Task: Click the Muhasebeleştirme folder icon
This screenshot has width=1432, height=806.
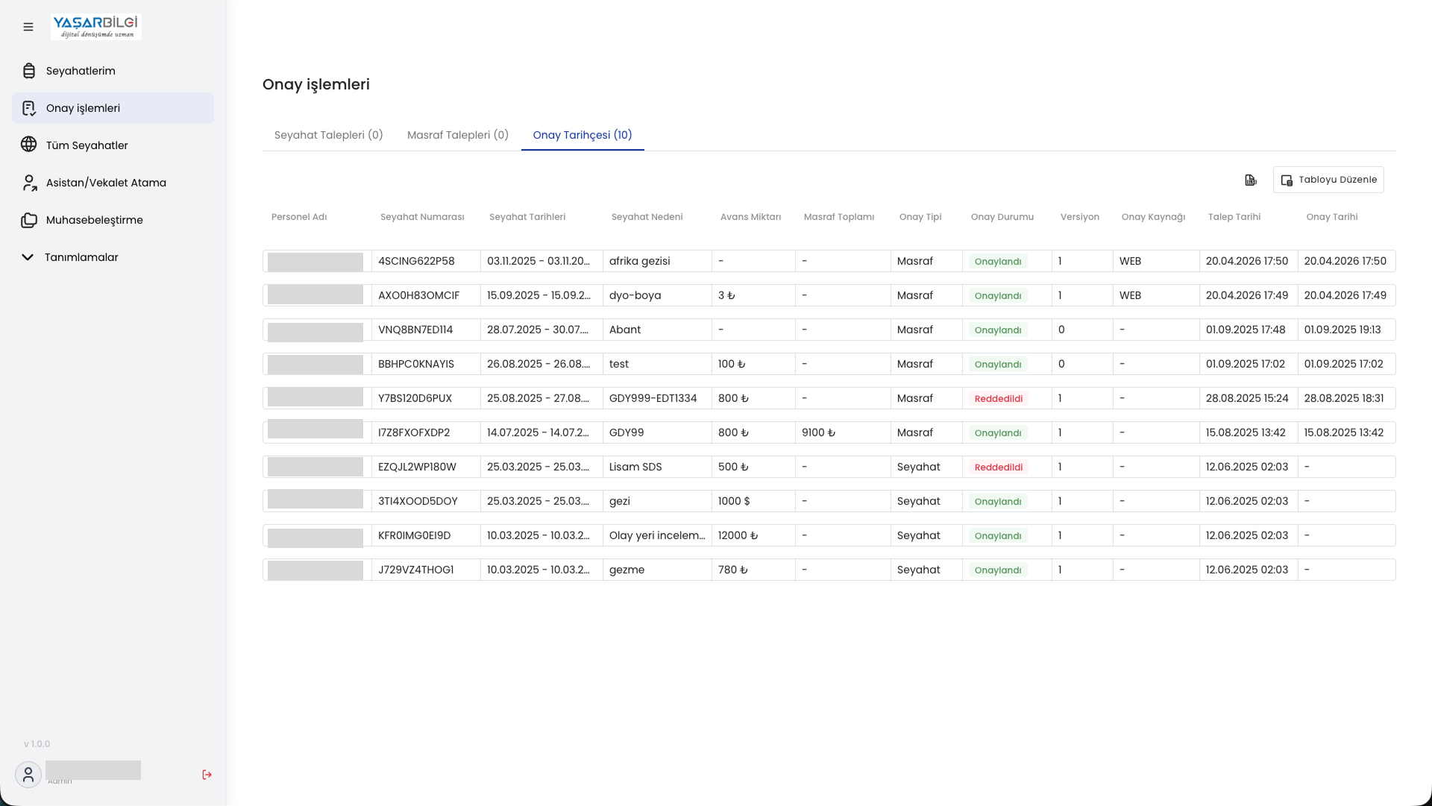Action: coord(29,220)
